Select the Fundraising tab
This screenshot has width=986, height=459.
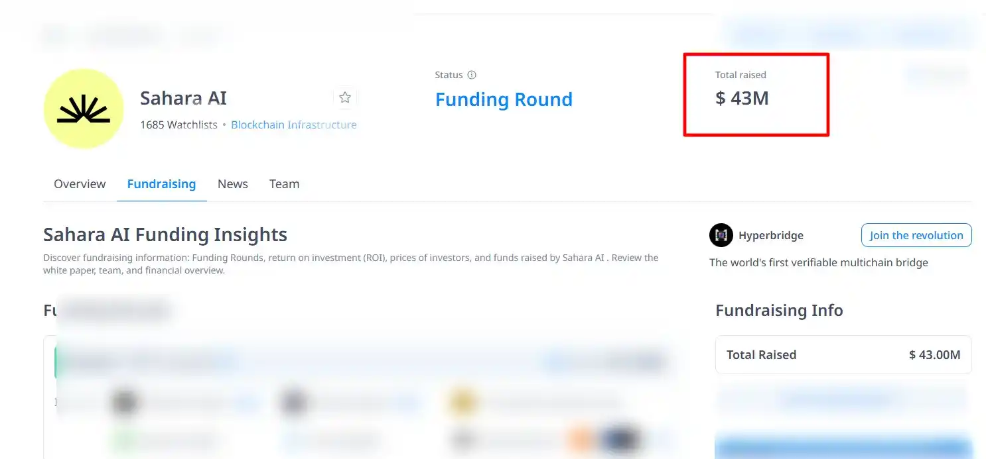161,184
